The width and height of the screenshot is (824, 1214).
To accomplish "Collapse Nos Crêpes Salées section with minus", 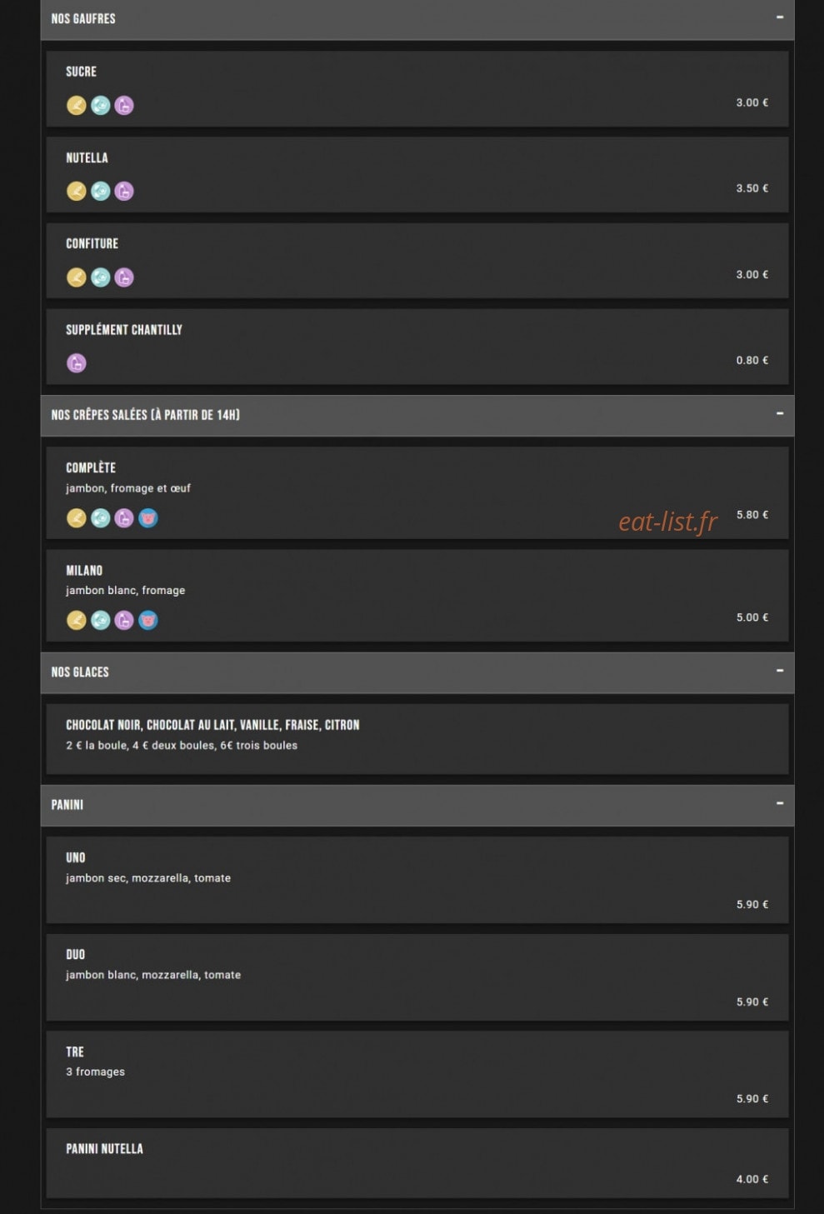I will coord(780,413).
